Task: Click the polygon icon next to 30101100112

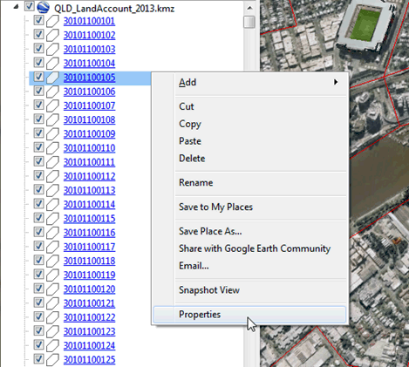Action: click(52, 176)
